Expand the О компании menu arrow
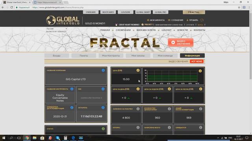The height and width of the screenshot is (141, 252). 133,30
